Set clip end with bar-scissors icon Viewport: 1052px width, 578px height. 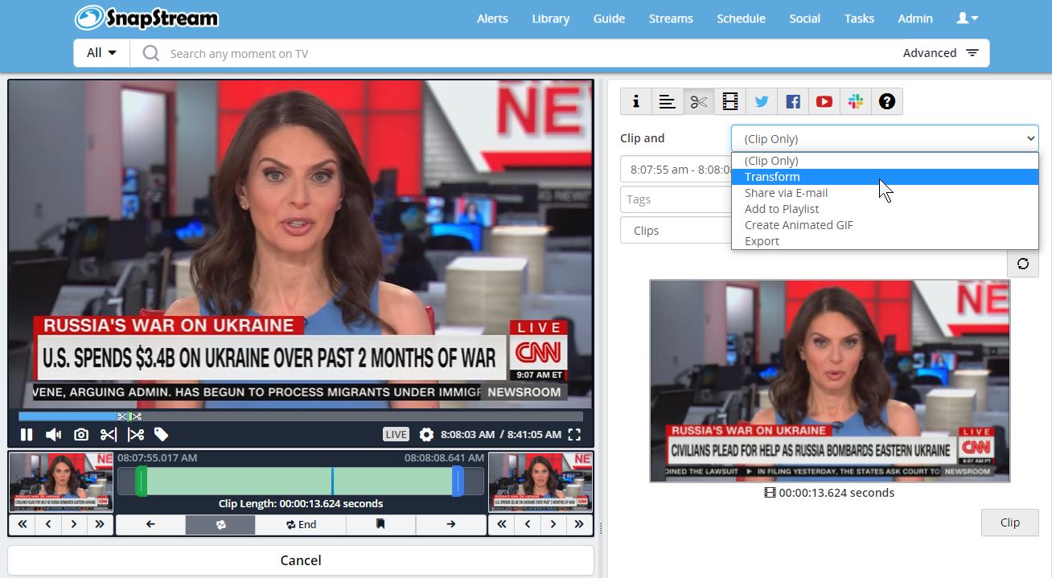(x=135, y=435)
